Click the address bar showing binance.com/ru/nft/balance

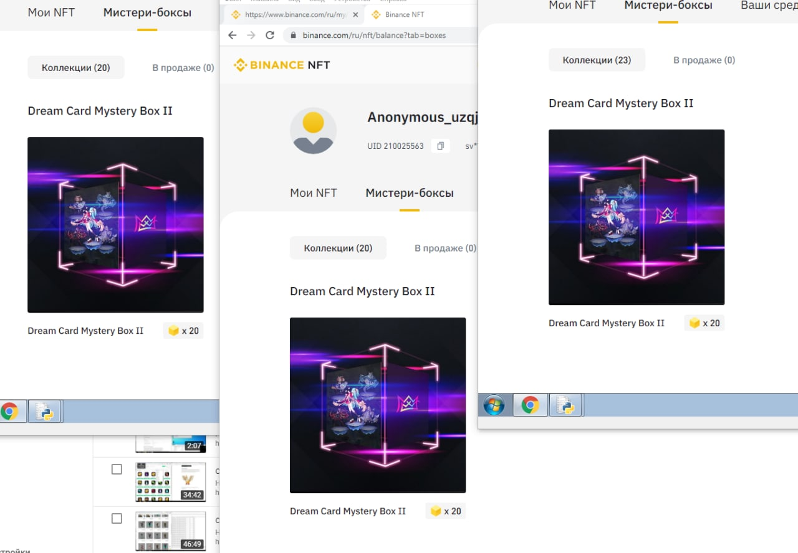[380, 35]
